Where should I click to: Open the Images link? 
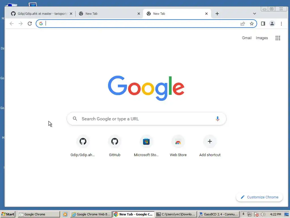click(262, 38)
